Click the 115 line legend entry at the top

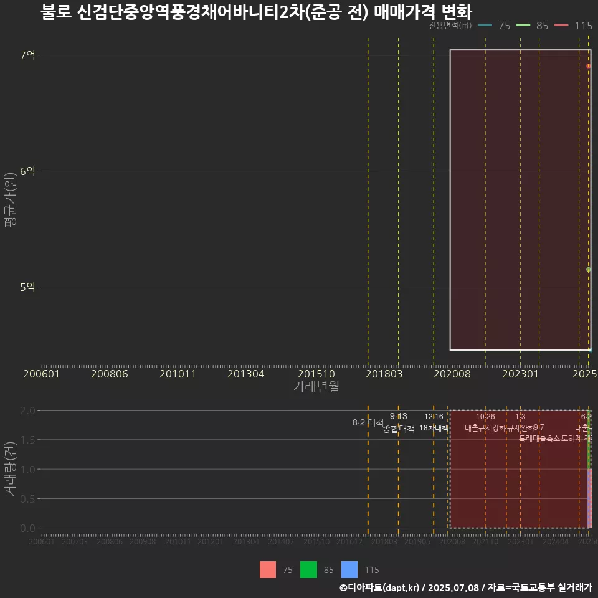point(573,26)
